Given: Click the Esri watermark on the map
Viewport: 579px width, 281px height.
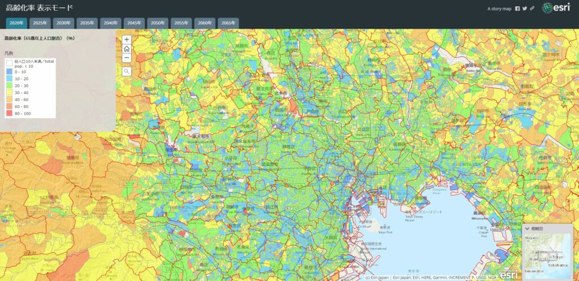Looking at the screenshot, I should coord(507,274).
